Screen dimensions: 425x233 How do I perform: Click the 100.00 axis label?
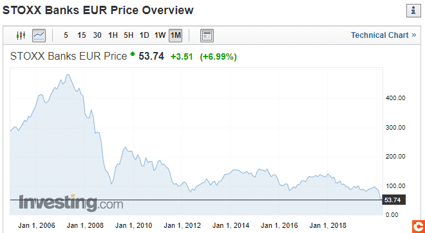click(x=395, y=186)
